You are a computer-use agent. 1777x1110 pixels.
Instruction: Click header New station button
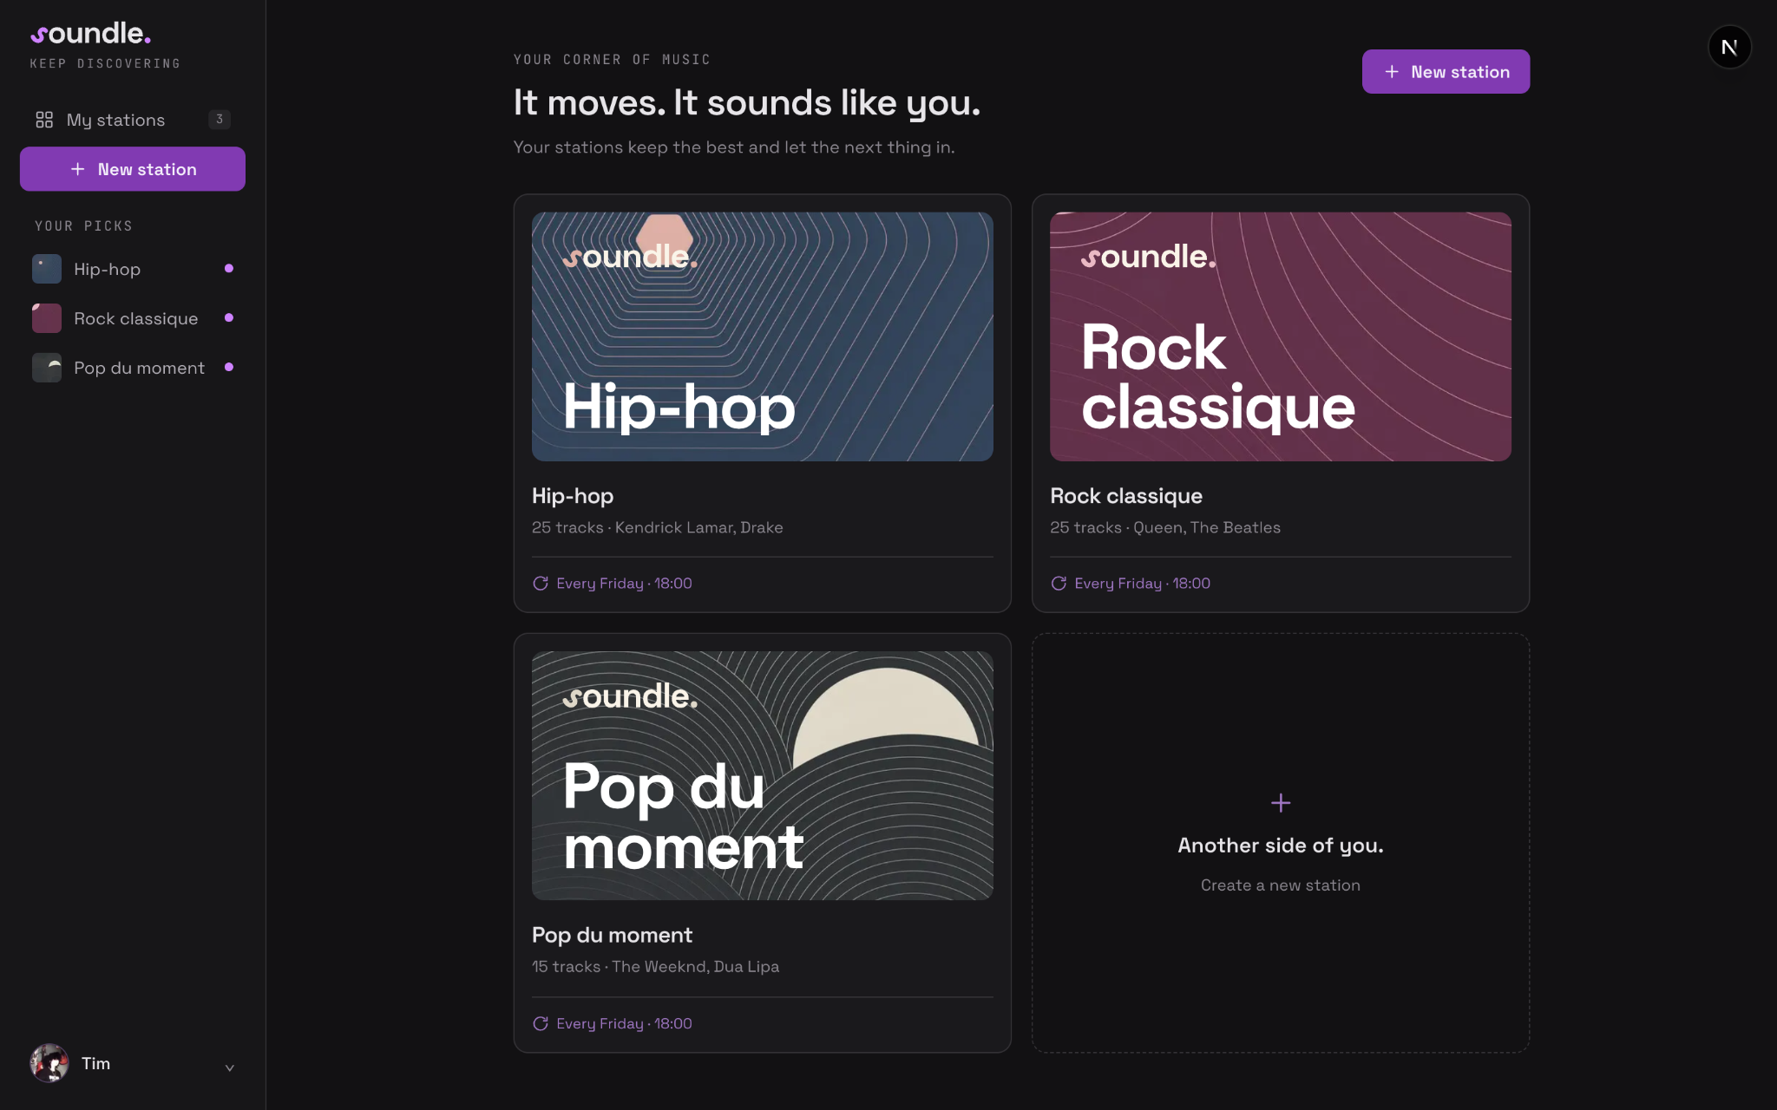(x=1446, y=72)
